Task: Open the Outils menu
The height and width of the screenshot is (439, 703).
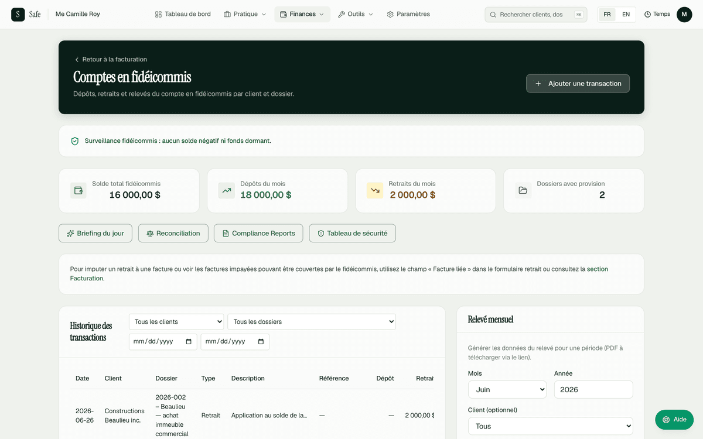Action: [x=356, y=14]
